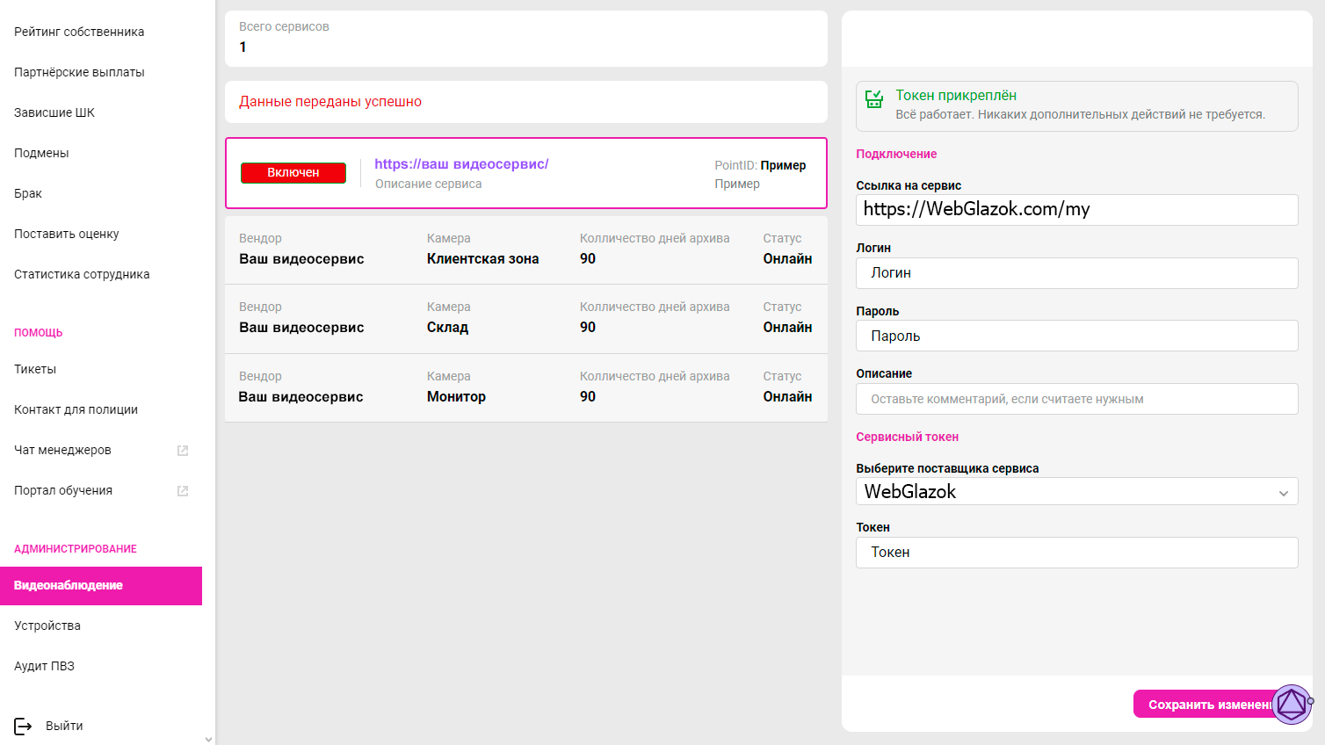Click the sidebar scroll-down arrow
Viewport: 1325px width, 745px height.
pos(208,739)
